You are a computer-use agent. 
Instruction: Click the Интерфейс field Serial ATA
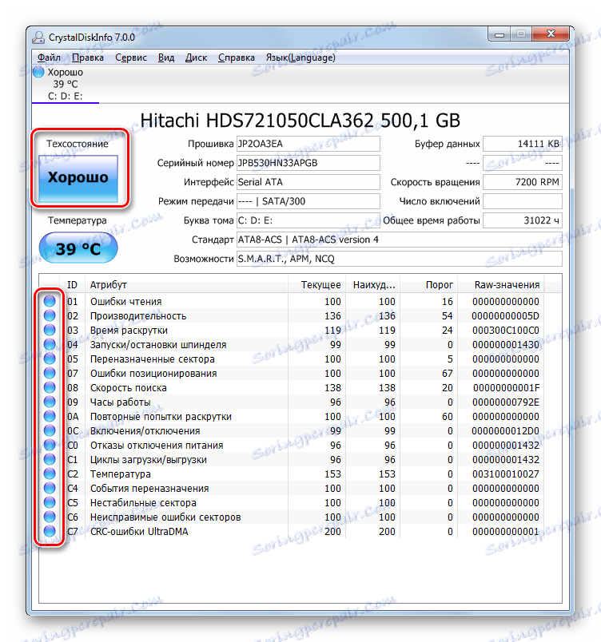click(x=308, y=182)
